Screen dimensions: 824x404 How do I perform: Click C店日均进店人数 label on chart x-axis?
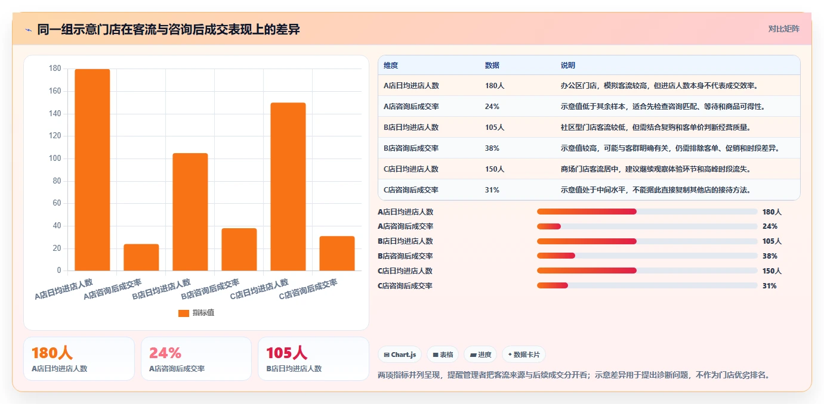[260, 288]
